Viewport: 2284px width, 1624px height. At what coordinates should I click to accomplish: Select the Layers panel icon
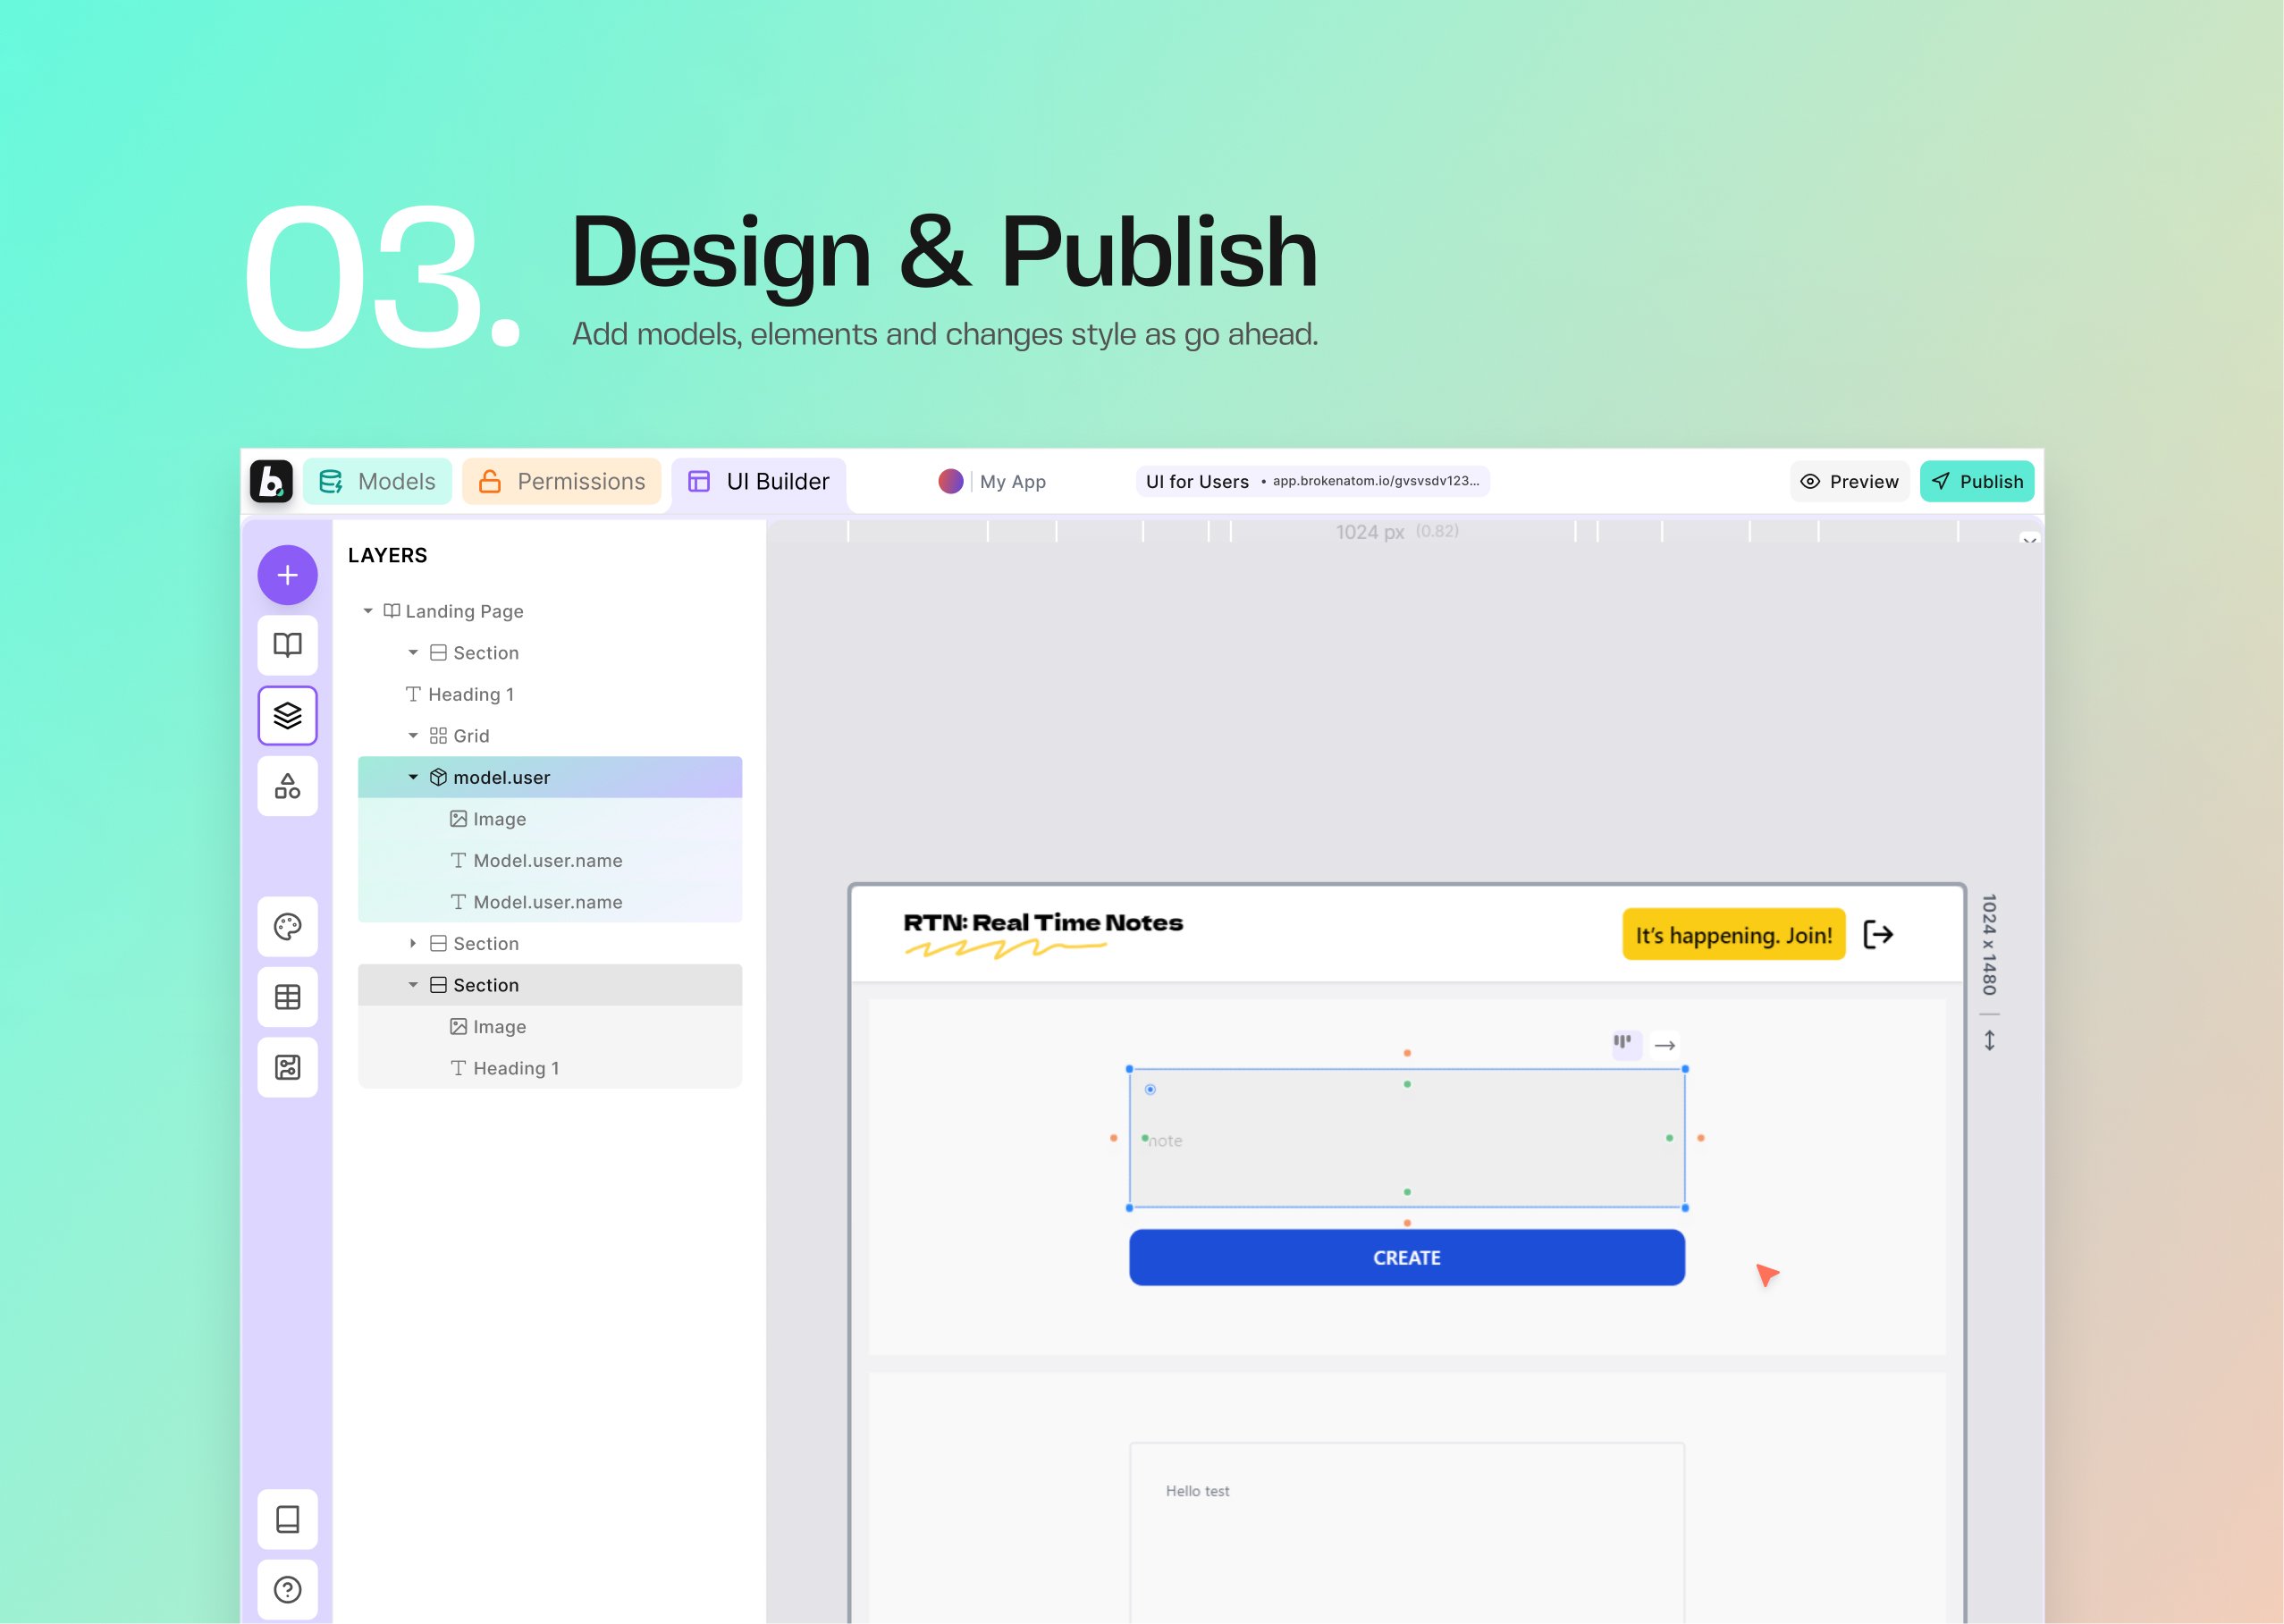(x=287, y=715)
